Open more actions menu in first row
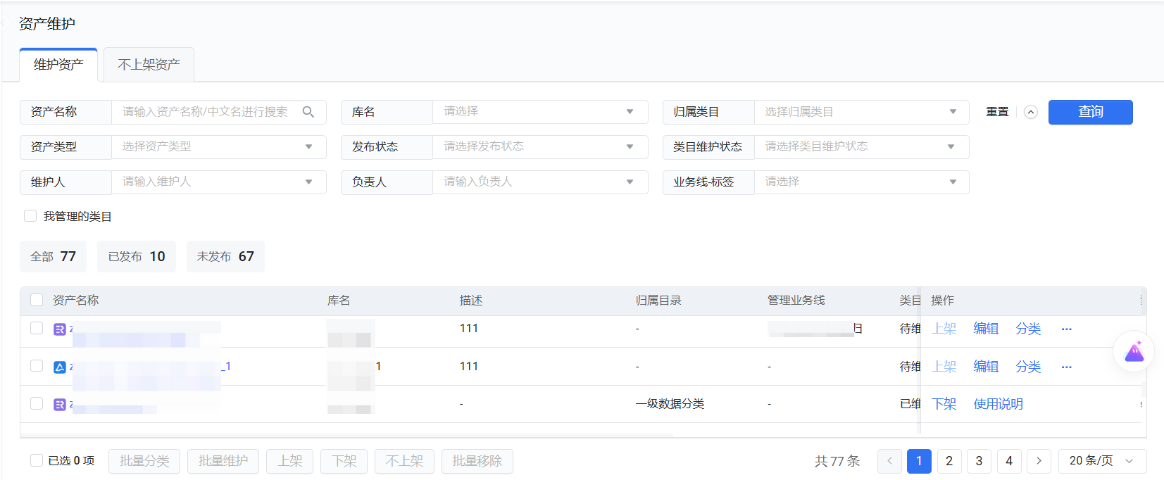The height and width of the screenshot is (480, 1164). (1066, 329)
